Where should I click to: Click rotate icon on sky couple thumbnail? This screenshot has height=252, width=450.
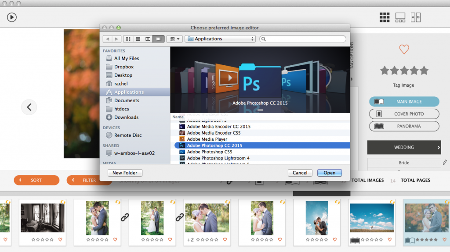[337, 202]
